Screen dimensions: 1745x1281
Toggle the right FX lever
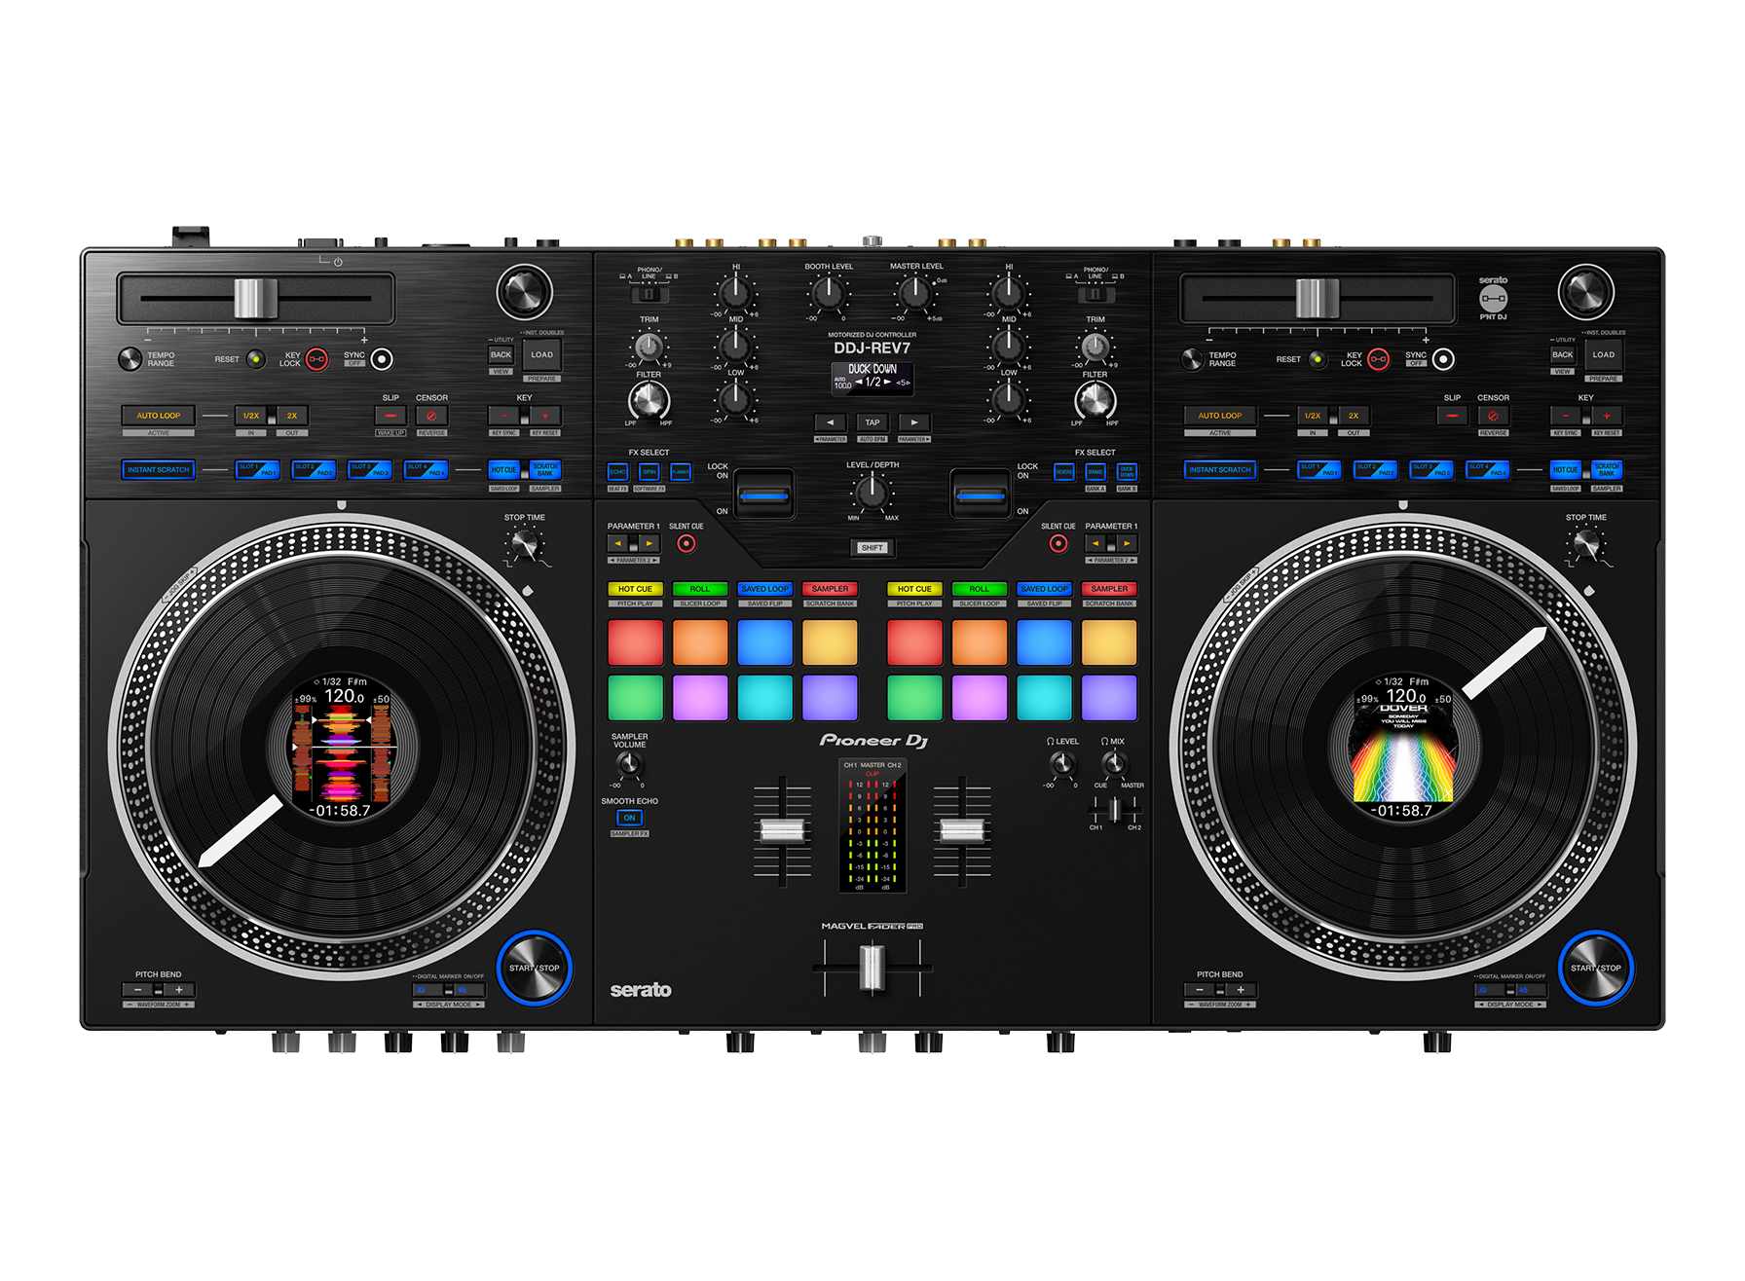981,494
